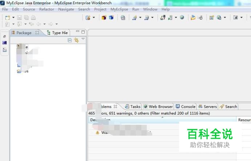Click the Save All icon
251x161 pixels.
(27, 17)
